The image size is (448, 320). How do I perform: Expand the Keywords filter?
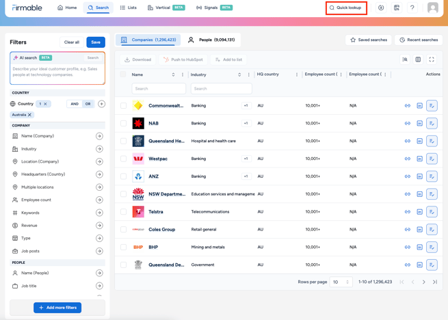point(99,213)
